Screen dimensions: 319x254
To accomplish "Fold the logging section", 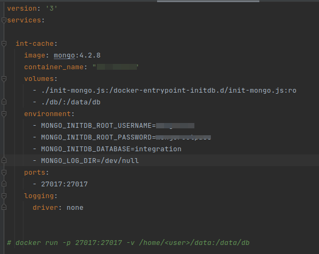I will coord(4,196).
